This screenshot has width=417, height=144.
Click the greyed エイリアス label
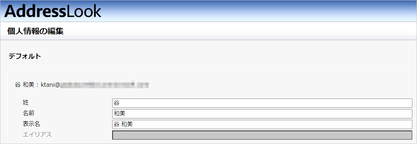click(x=37, y=134)
